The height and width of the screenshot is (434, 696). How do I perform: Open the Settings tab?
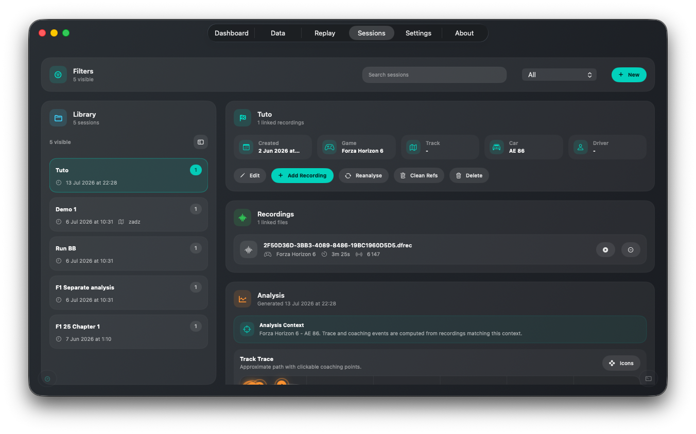pyautogui.click(x=419, y=33)
